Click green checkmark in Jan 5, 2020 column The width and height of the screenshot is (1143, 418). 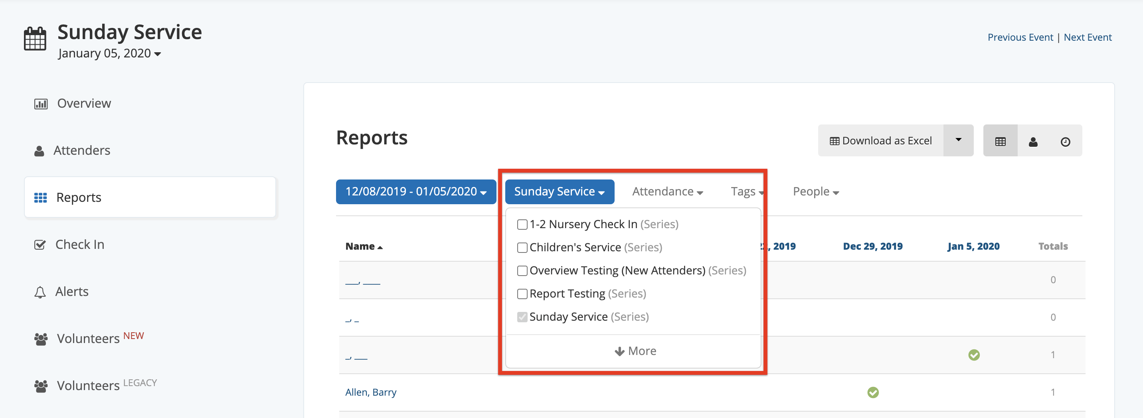pyautogui.click(x=974, y=355)
